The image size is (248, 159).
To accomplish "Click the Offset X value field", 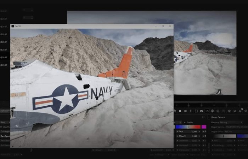I will 195,136.
